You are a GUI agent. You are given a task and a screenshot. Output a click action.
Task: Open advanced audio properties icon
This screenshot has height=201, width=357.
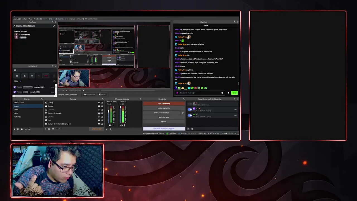(107, 129)
